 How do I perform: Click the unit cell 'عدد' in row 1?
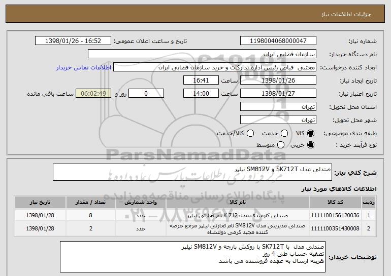141,215
